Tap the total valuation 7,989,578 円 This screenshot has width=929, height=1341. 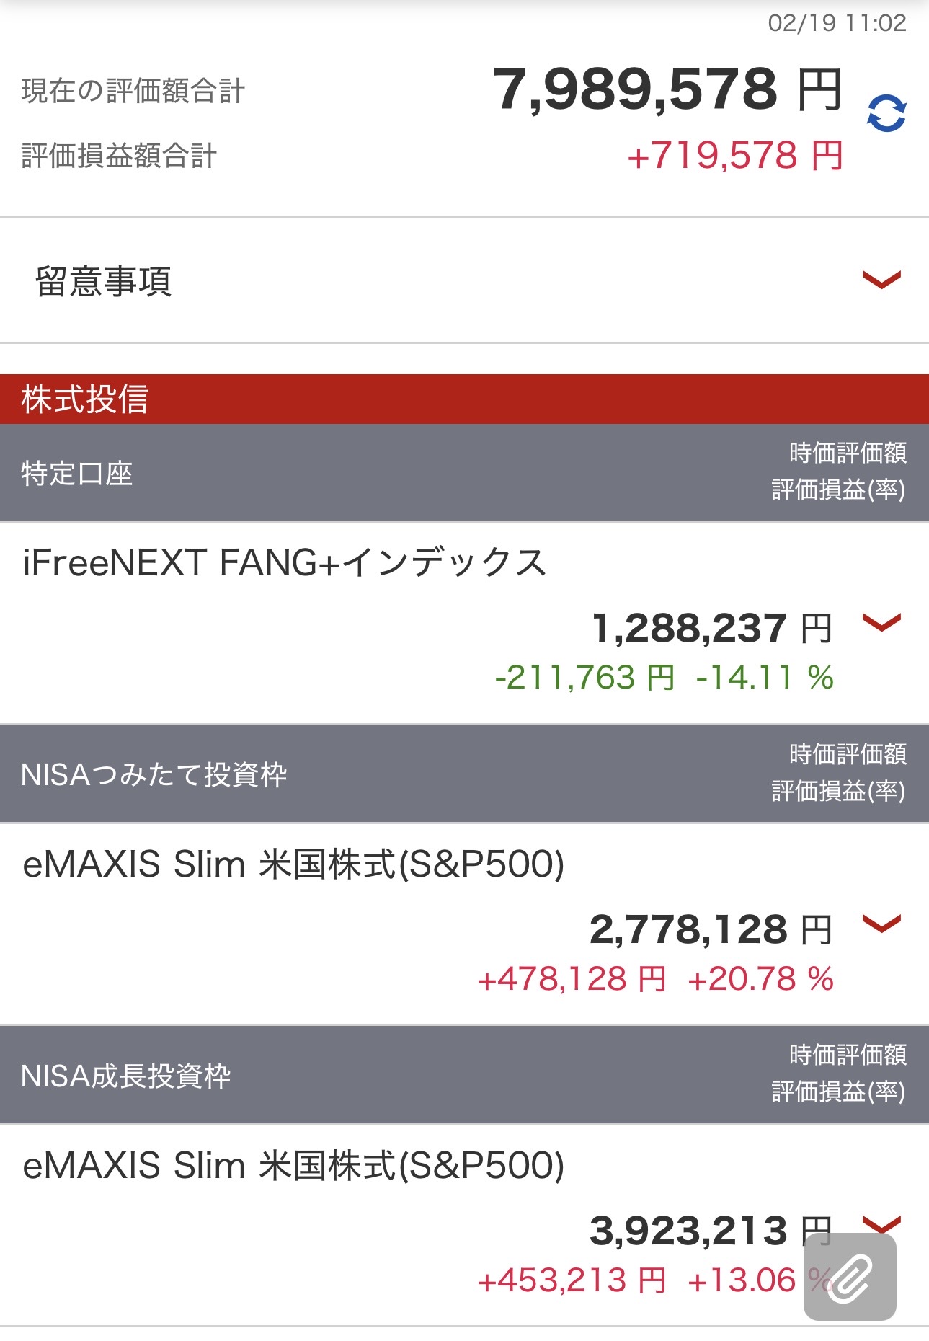click(x=667, y=90)
